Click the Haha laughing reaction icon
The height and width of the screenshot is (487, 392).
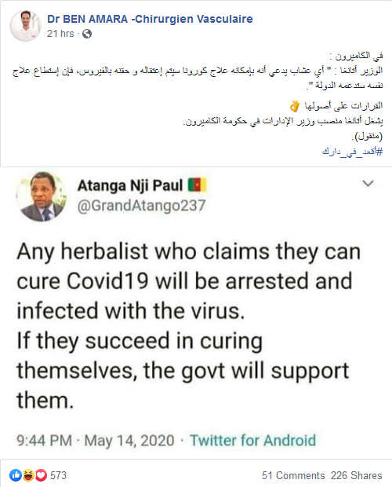28,475
